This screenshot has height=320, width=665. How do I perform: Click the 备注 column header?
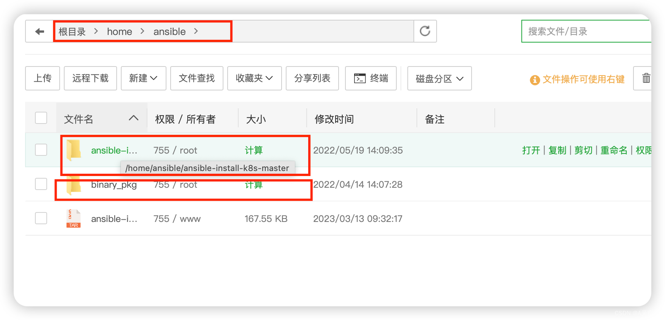click(435, 119)
